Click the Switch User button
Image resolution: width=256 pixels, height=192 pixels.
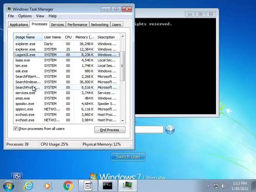(x=128, y=157)
